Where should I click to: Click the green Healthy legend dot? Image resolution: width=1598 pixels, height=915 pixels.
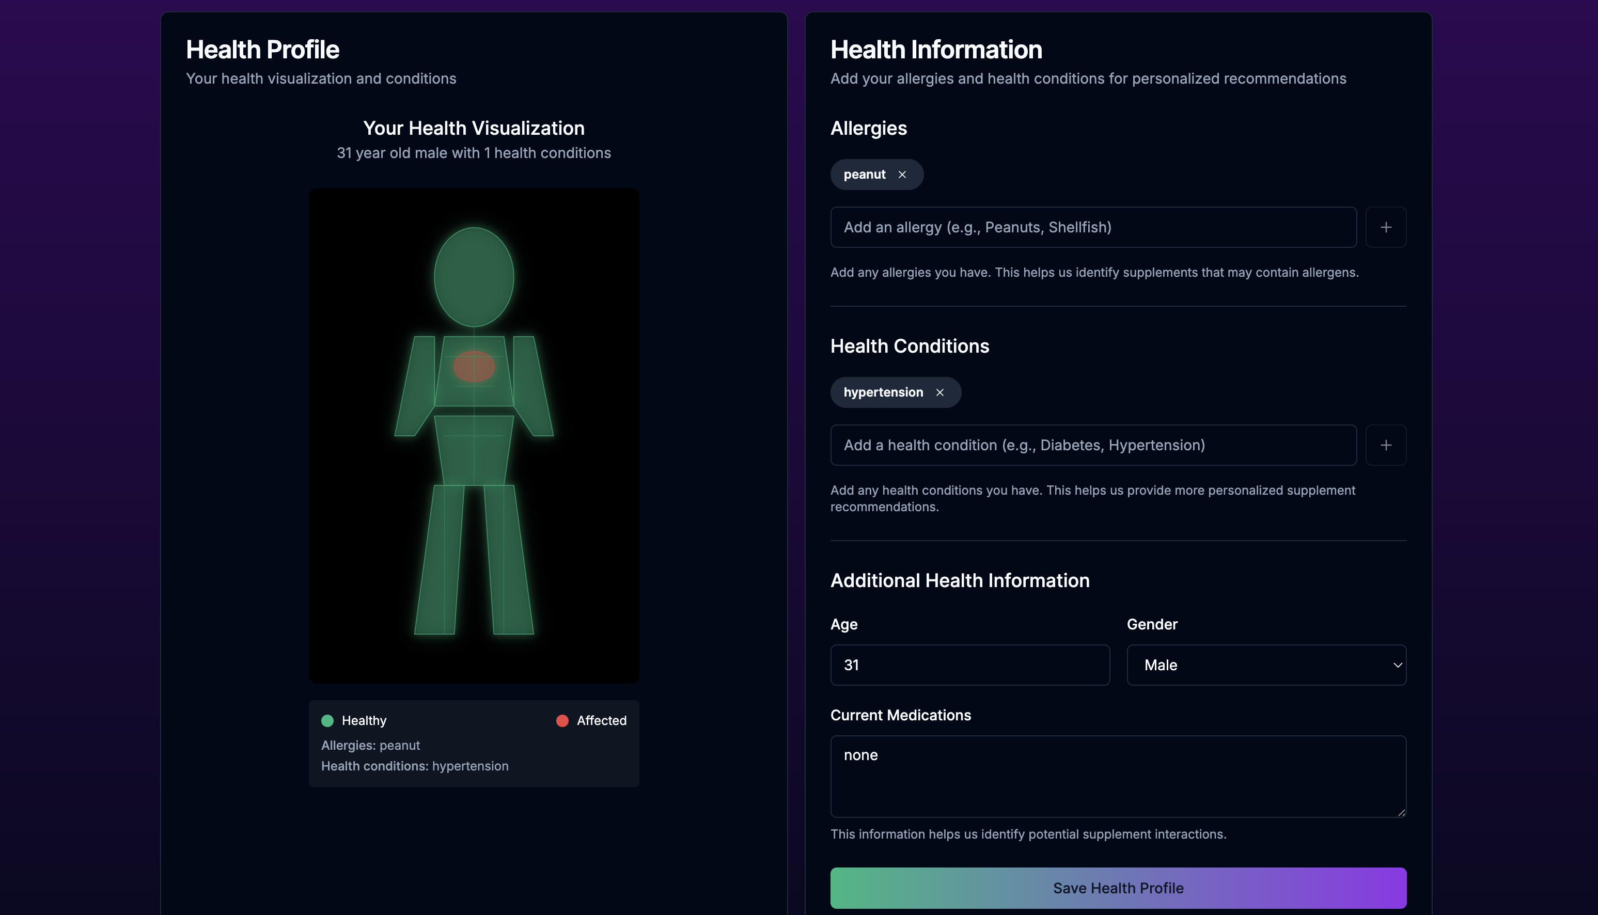click(x=327, y=721)
